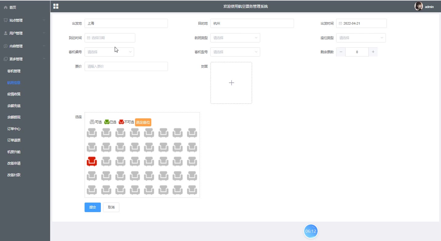Click the orange 选定座位 button
The image size is (441, 241).
[x=143, y=122]
